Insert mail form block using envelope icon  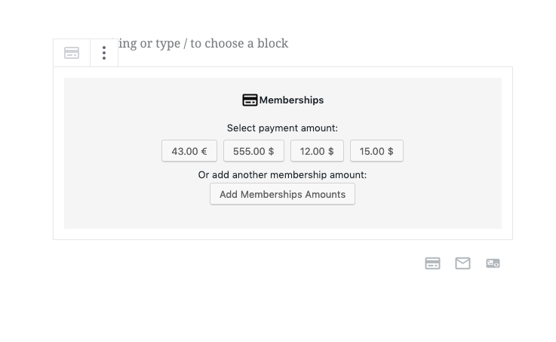pyautogui.click(x=462, y=263)
